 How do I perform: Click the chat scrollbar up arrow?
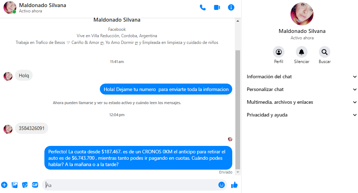(238, 21)
